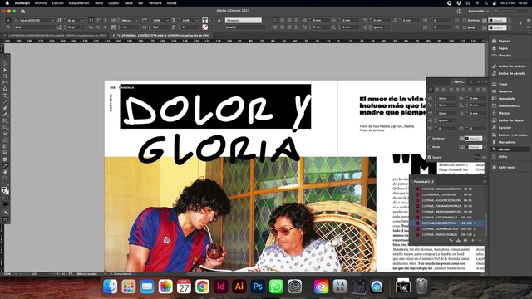Image resolution: width=532 pixels, height=299 pixels.
Task: Toggle Borde checkbox in Párrafo panel
Action: click(430, 147)
